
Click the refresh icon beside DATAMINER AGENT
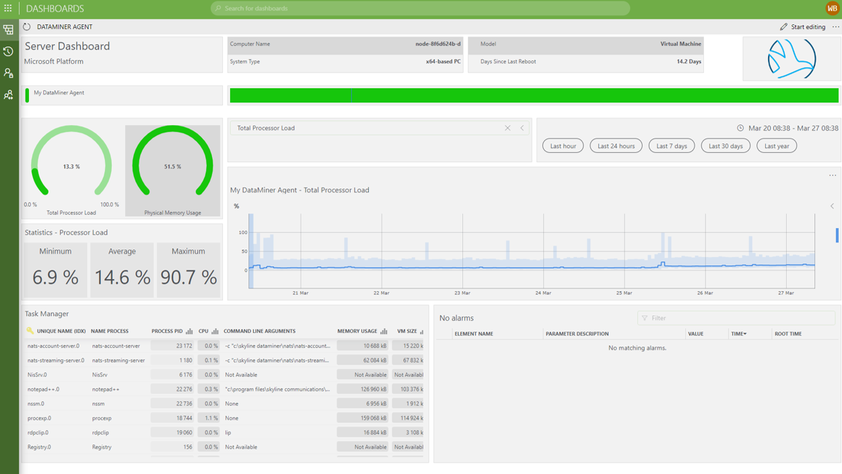tap(27, 27)
